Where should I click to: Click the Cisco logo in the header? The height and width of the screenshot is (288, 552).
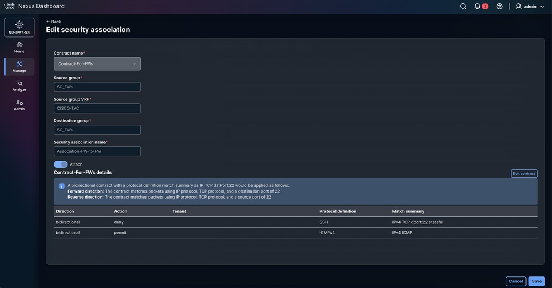9,6
